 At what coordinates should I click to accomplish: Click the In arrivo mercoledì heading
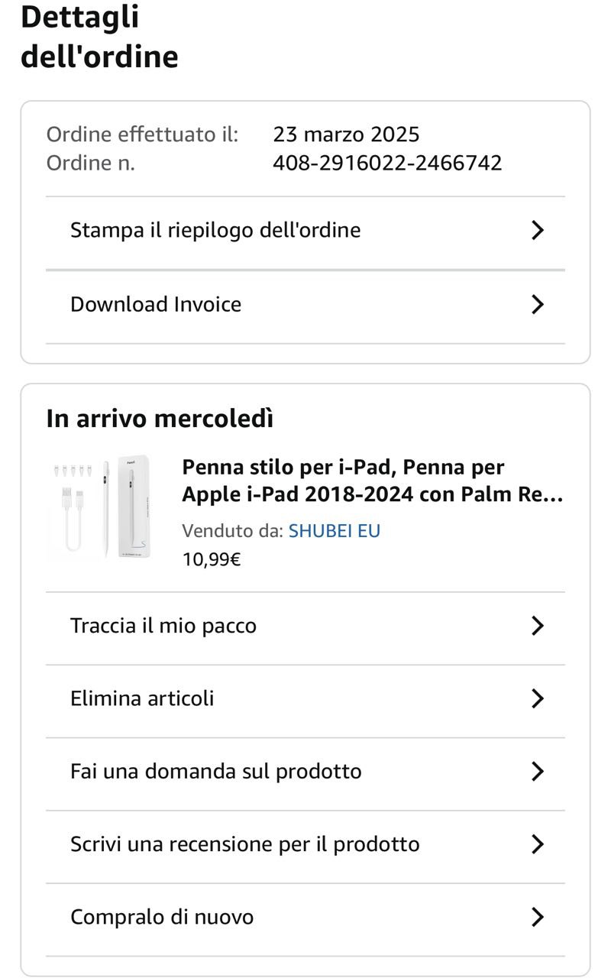(x=160, y=419)
